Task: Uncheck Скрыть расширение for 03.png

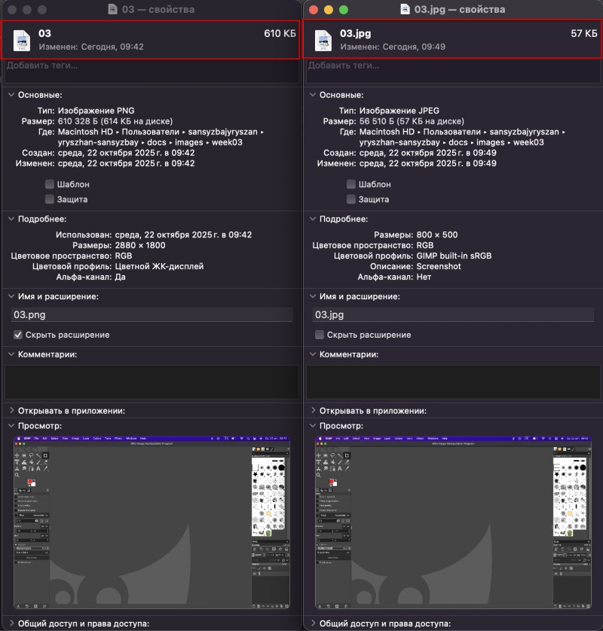Action: (18, 335)
